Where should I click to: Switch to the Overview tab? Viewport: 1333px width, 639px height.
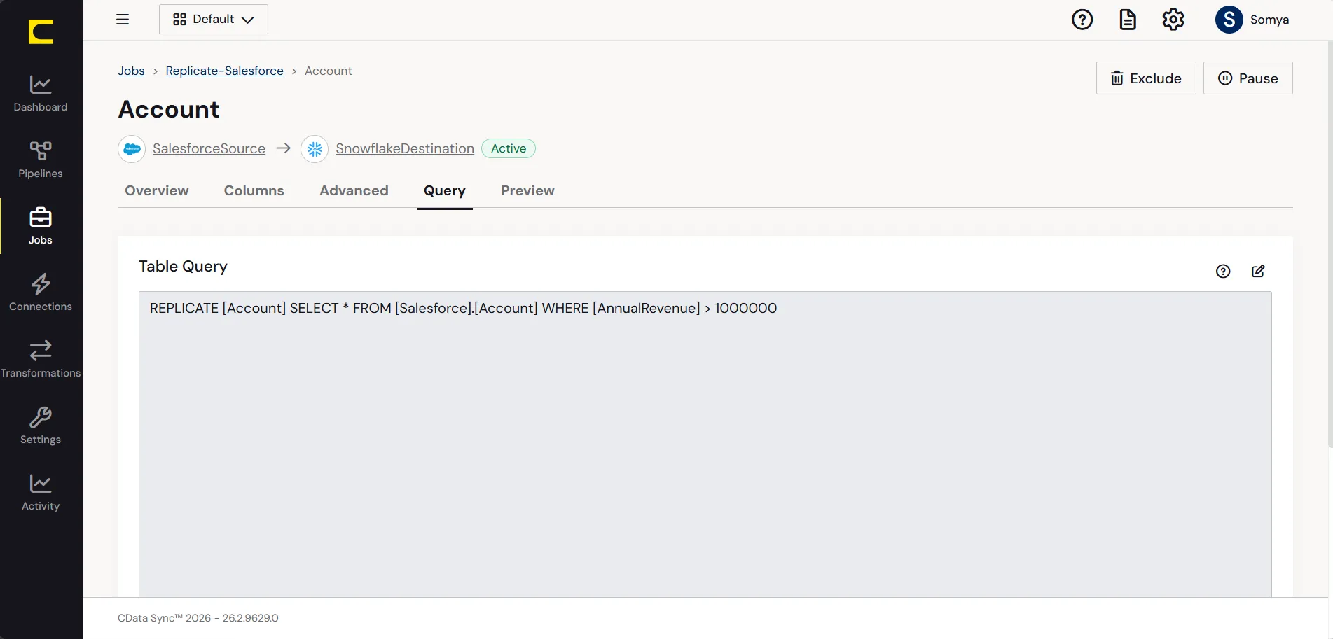tap(157, 190)
